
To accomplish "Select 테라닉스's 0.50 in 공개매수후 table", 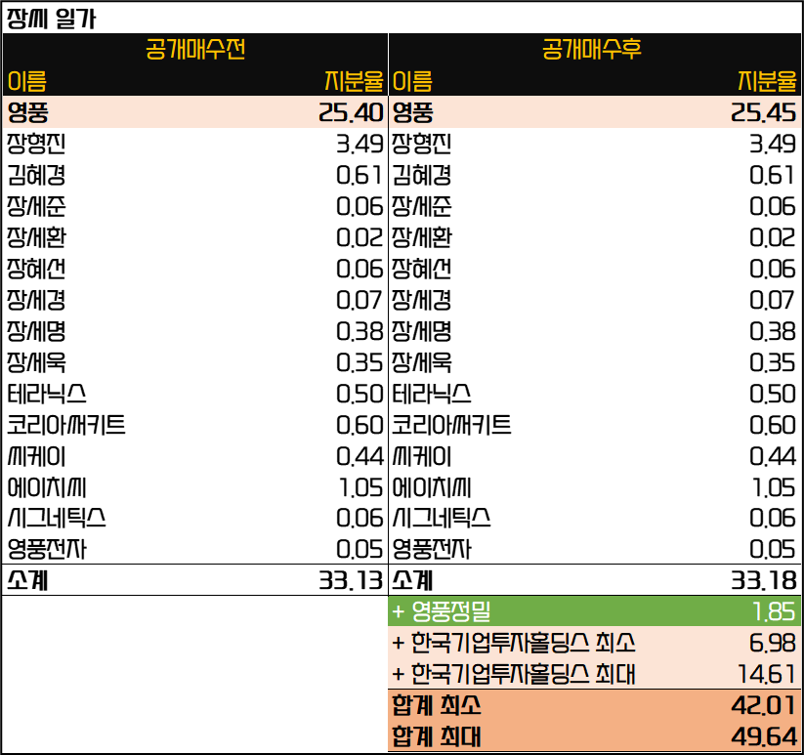I will (x=773, y=394).
